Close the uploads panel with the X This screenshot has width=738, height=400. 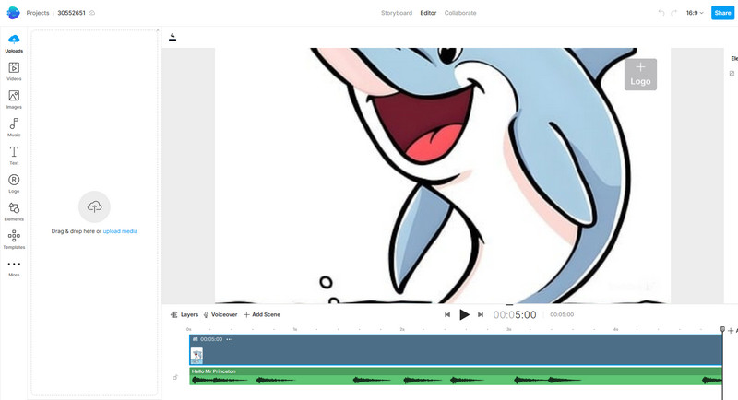pyautogui.click(x=158, y=30)
